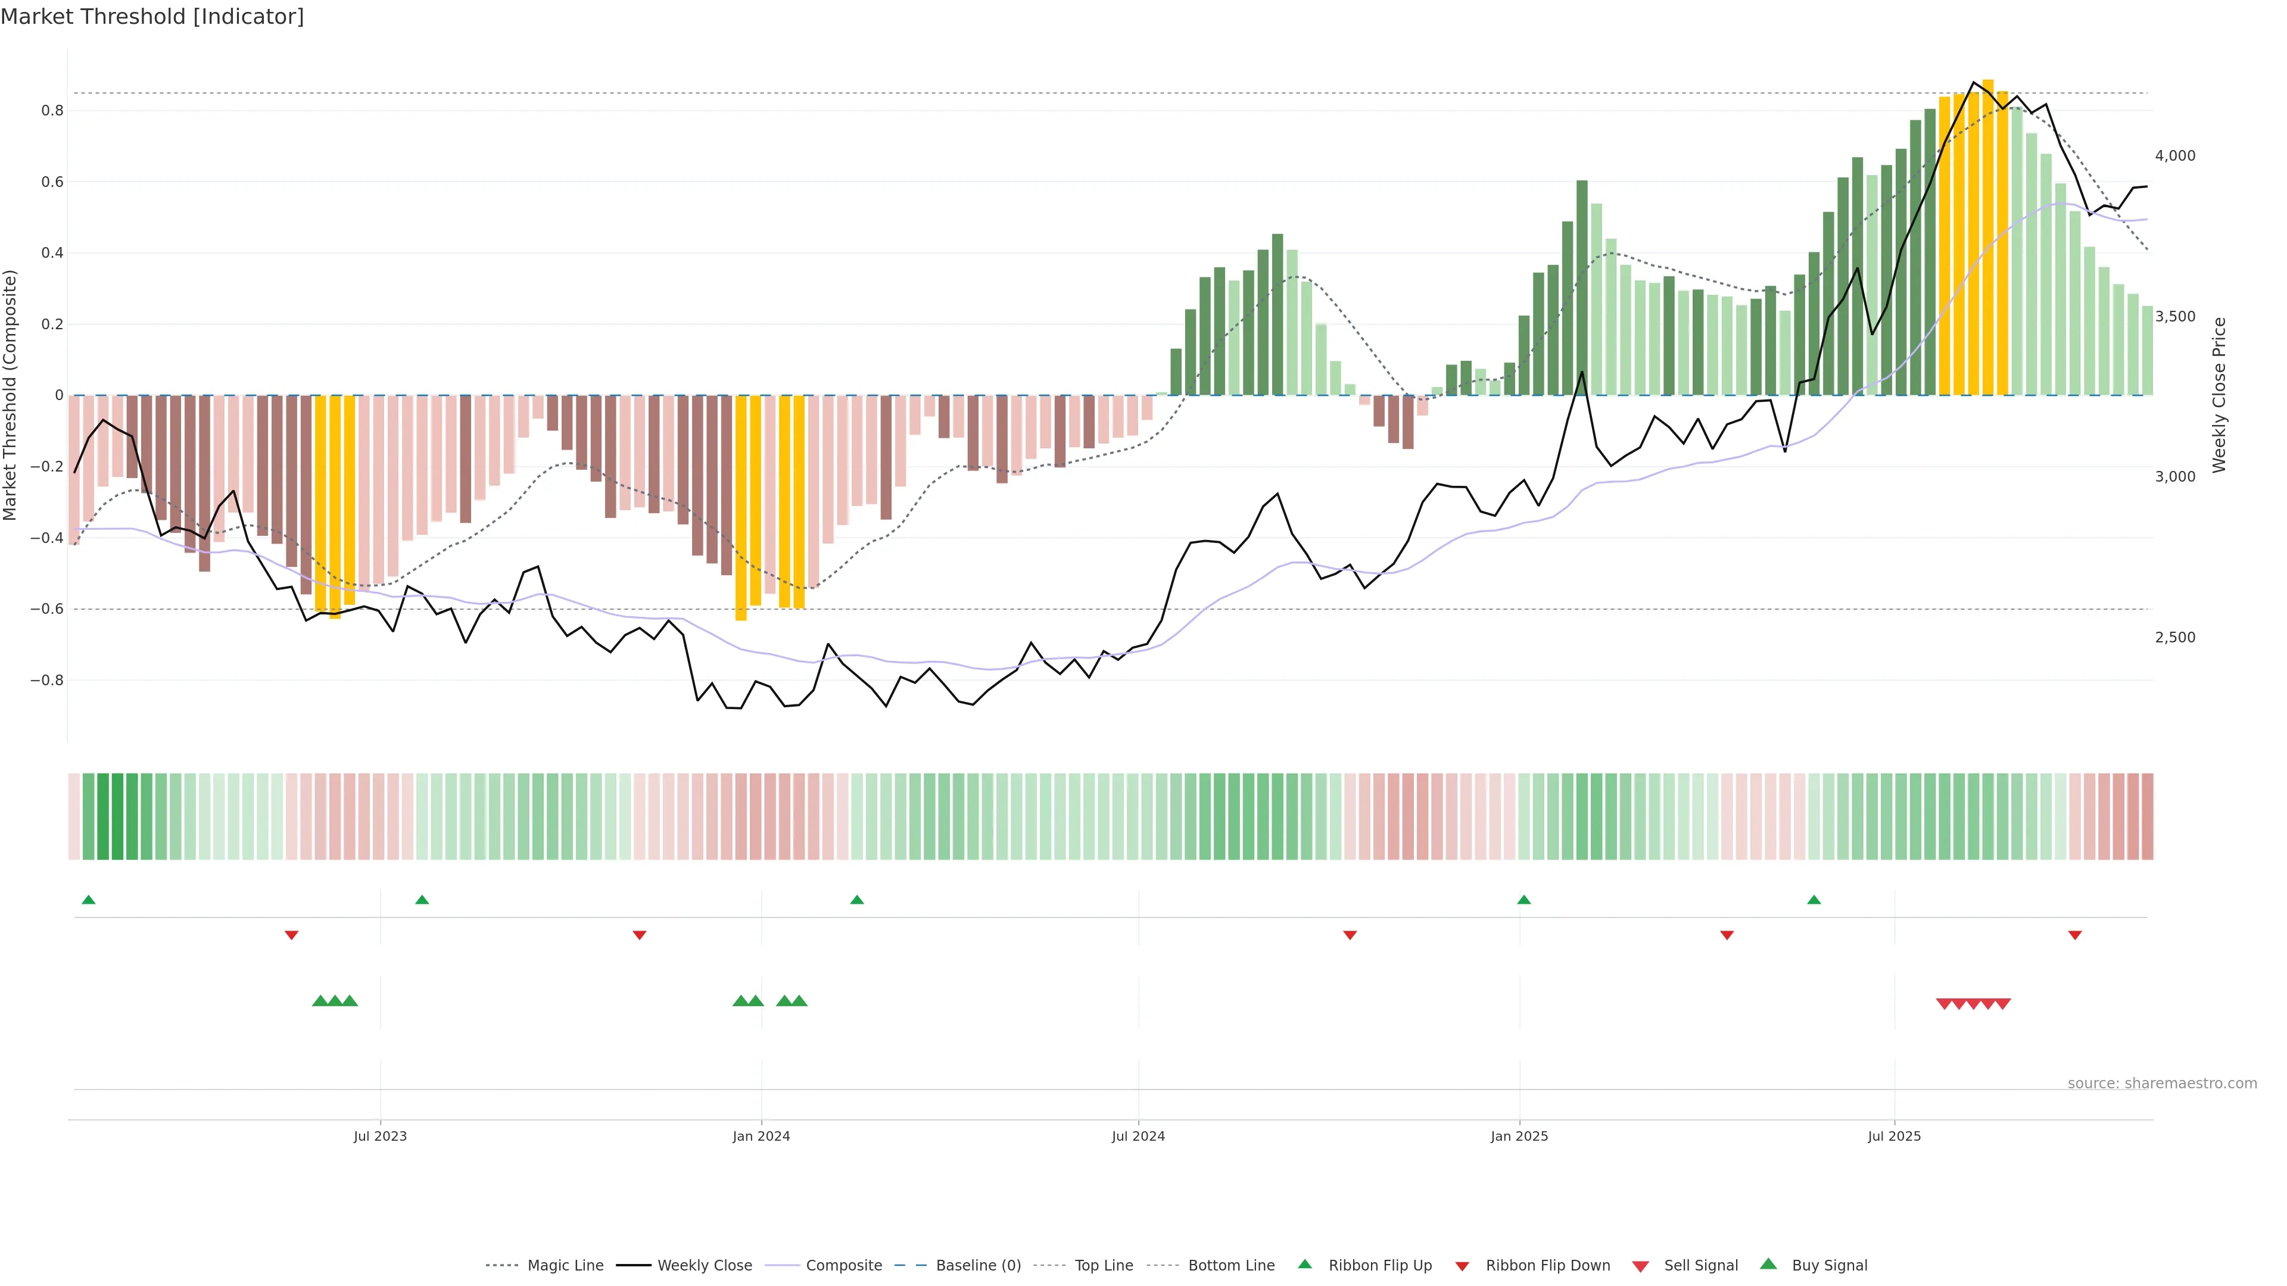Click the last Ribbon Flip Down marker after Jul 2025

(x=2075, y=935)
